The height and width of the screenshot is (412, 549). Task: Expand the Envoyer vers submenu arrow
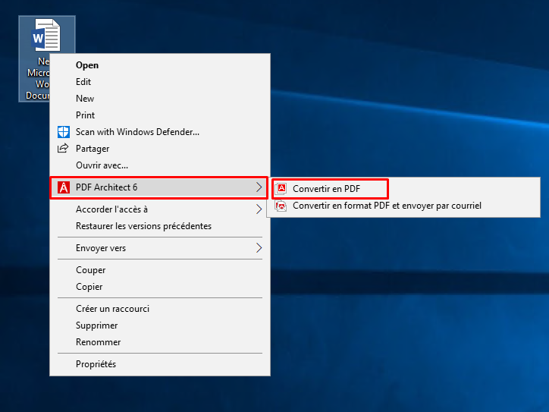(259, 247)
